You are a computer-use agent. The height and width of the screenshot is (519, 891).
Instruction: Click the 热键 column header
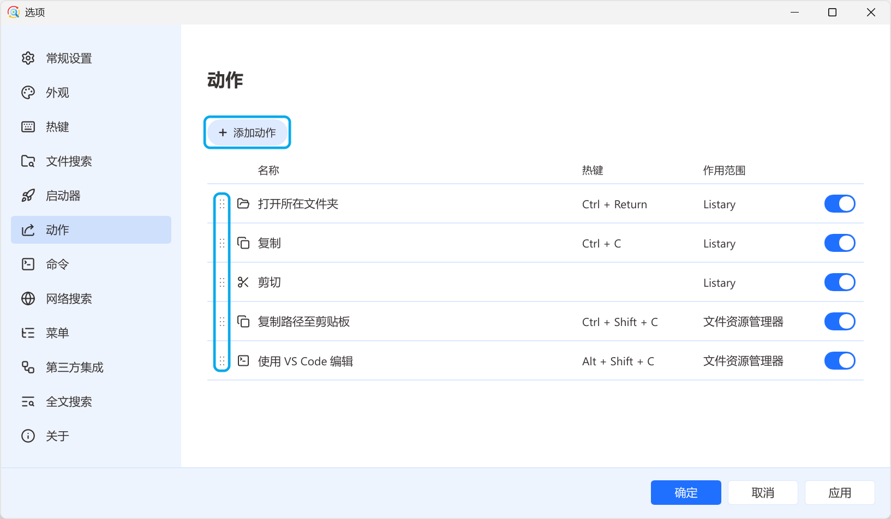click(593, 171)
